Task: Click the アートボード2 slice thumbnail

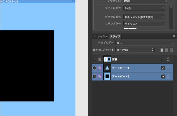Action: 107,76
